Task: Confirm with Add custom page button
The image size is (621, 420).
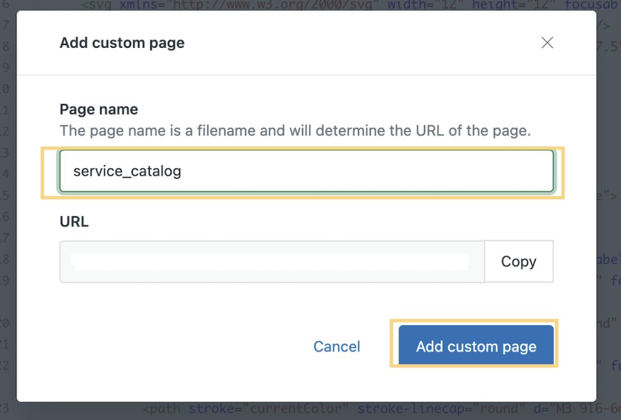Action: click(x=476, y=345)
